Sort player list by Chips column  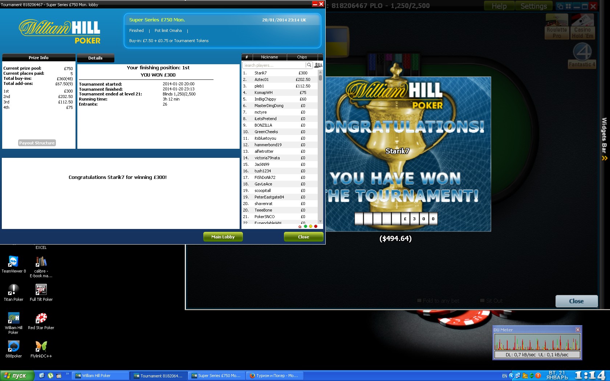coord(302,57)
